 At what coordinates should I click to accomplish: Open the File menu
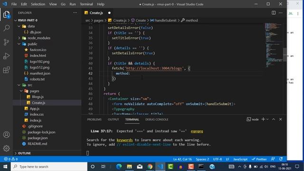point(14,4)
